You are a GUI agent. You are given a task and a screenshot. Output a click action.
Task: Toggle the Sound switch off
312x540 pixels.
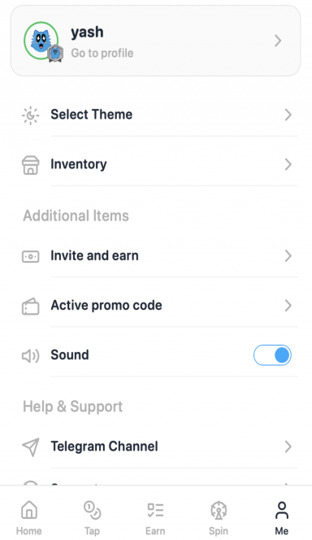(272, 355)
